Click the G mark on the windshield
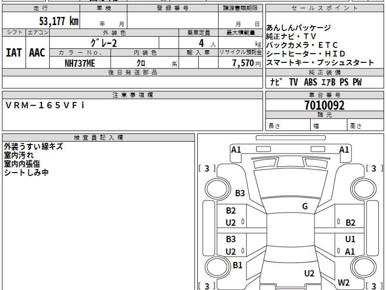 pos(305,207)
